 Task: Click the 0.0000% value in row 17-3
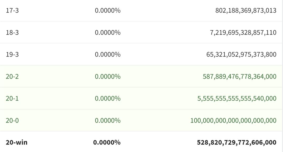click(108, 10)
